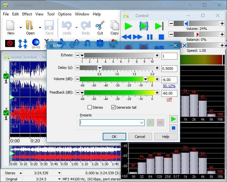227x182 pixels.
Task: Toggle the right channel green checkbox
Action: (6, 113)
